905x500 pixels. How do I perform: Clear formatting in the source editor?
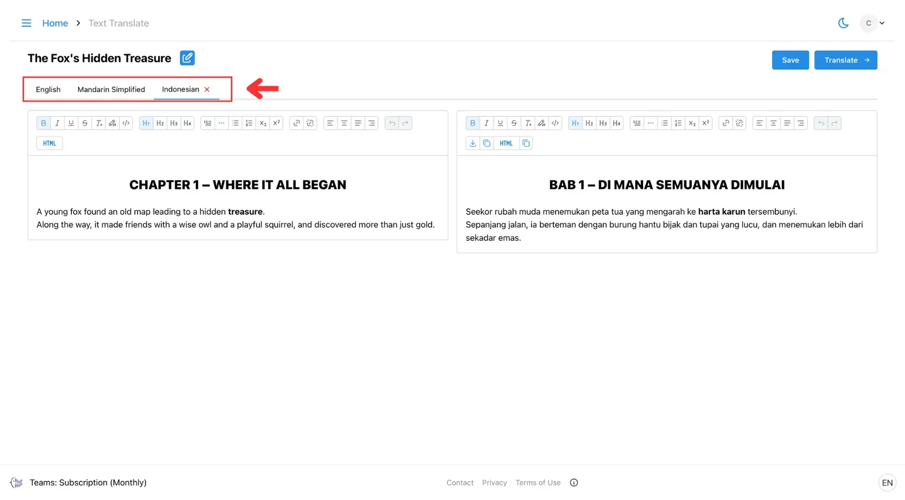click(98, 123)
